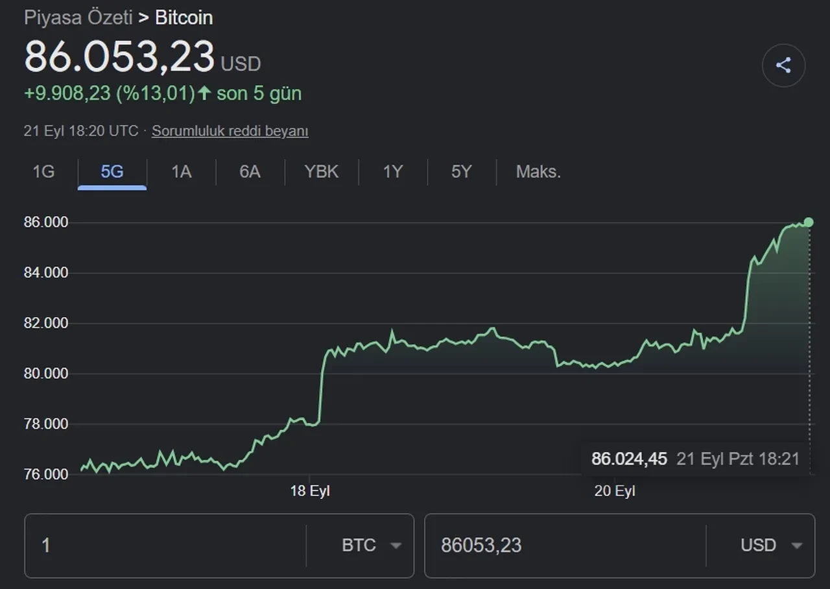Switch to the 1G time range tab
Viewport: 830px width, 589px height.
click(x=43, y=172)
